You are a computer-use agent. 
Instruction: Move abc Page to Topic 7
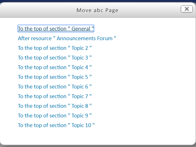point(55,96)
